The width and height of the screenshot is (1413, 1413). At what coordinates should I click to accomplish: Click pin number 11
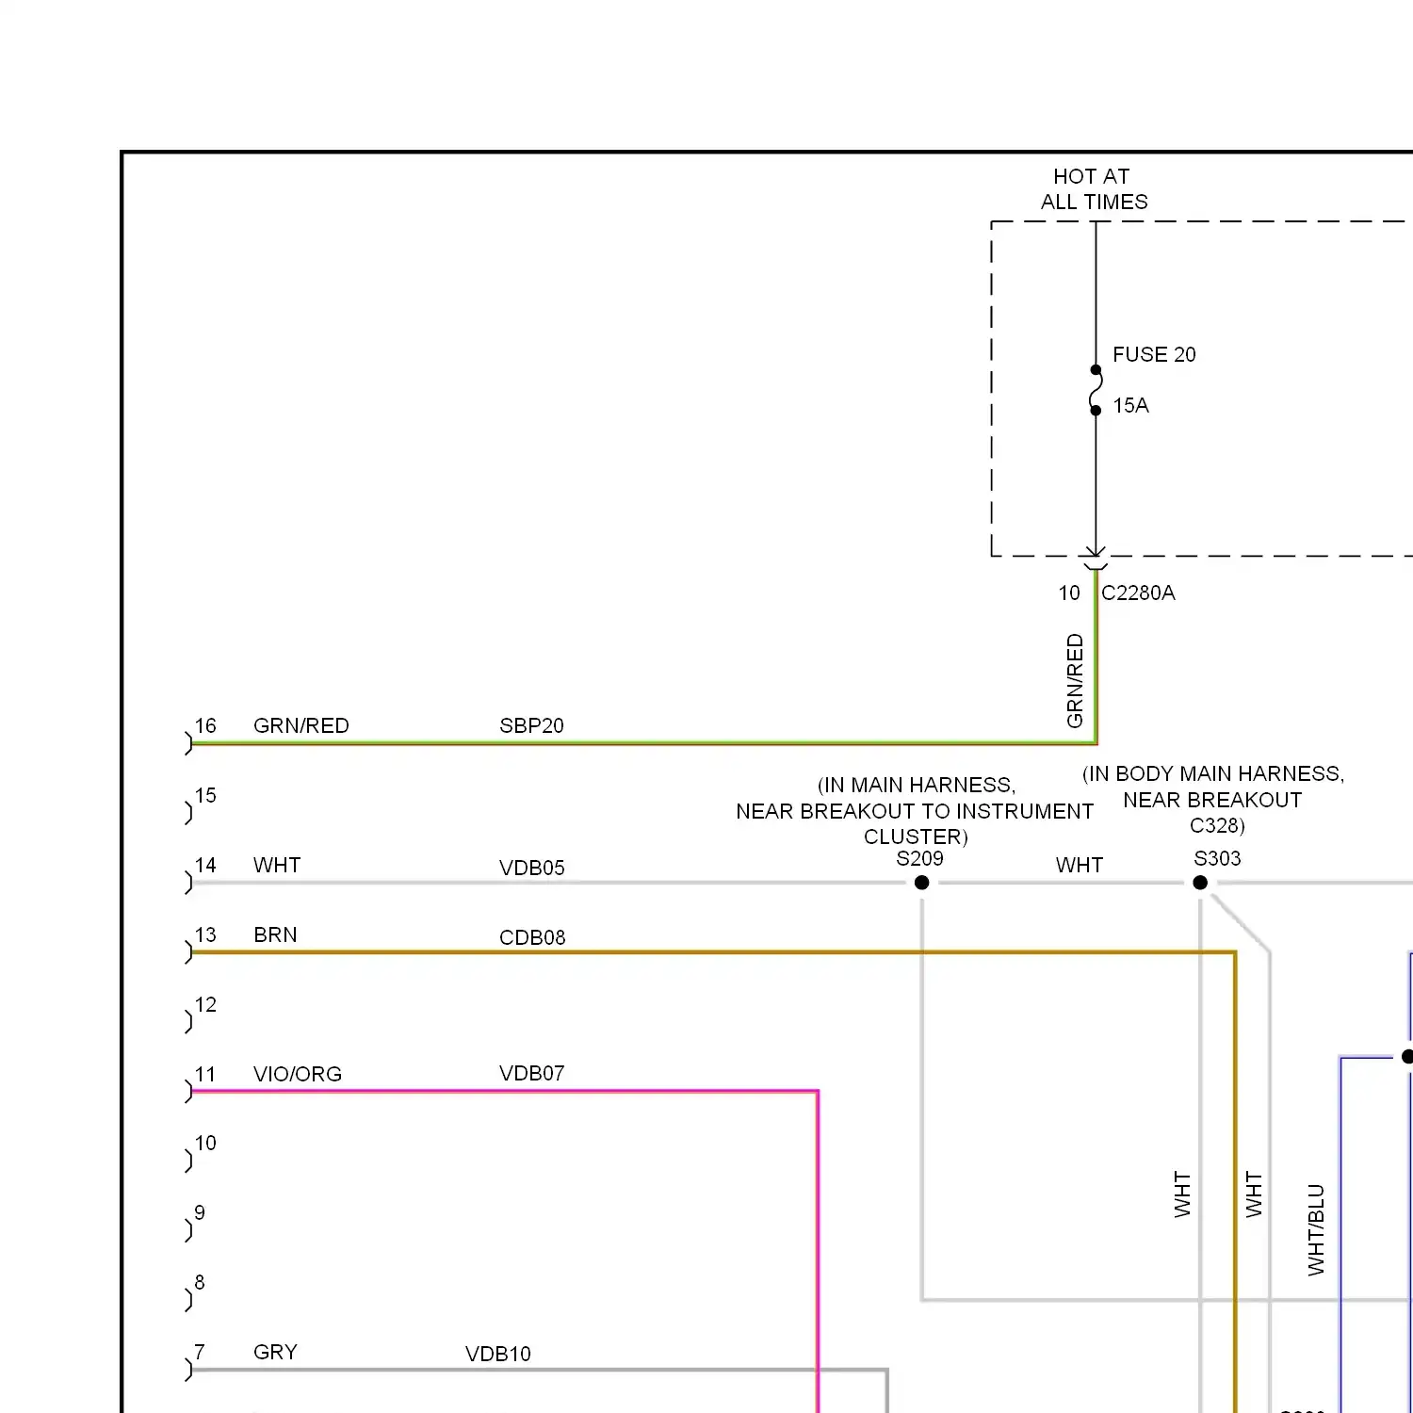[x=205, y=1074]
